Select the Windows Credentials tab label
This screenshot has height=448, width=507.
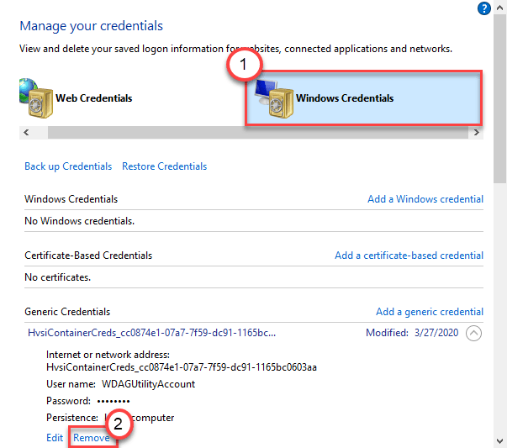345,98
